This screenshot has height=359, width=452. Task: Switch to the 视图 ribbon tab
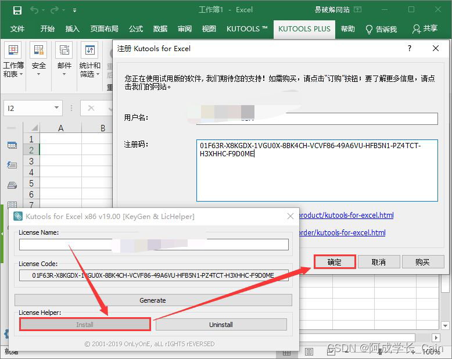coord(209,29)
